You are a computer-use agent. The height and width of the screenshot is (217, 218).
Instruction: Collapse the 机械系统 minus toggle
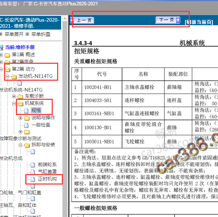coord(14,103)
